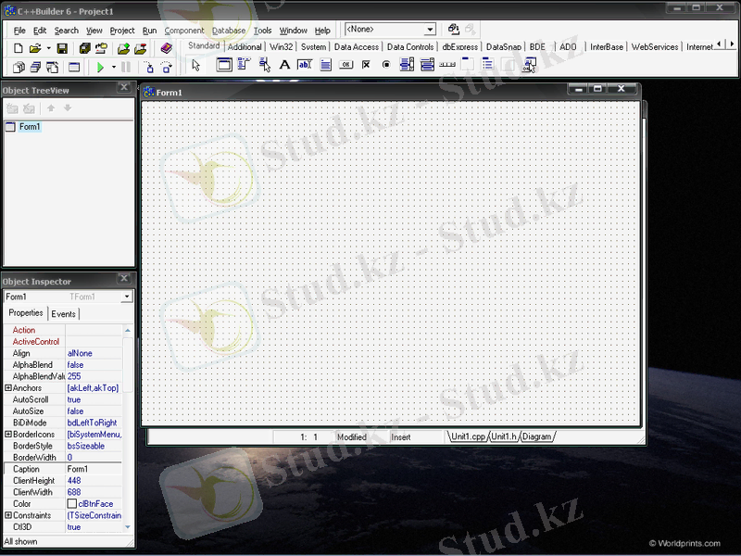Click Remove File from Project icon

click(141, 48)
